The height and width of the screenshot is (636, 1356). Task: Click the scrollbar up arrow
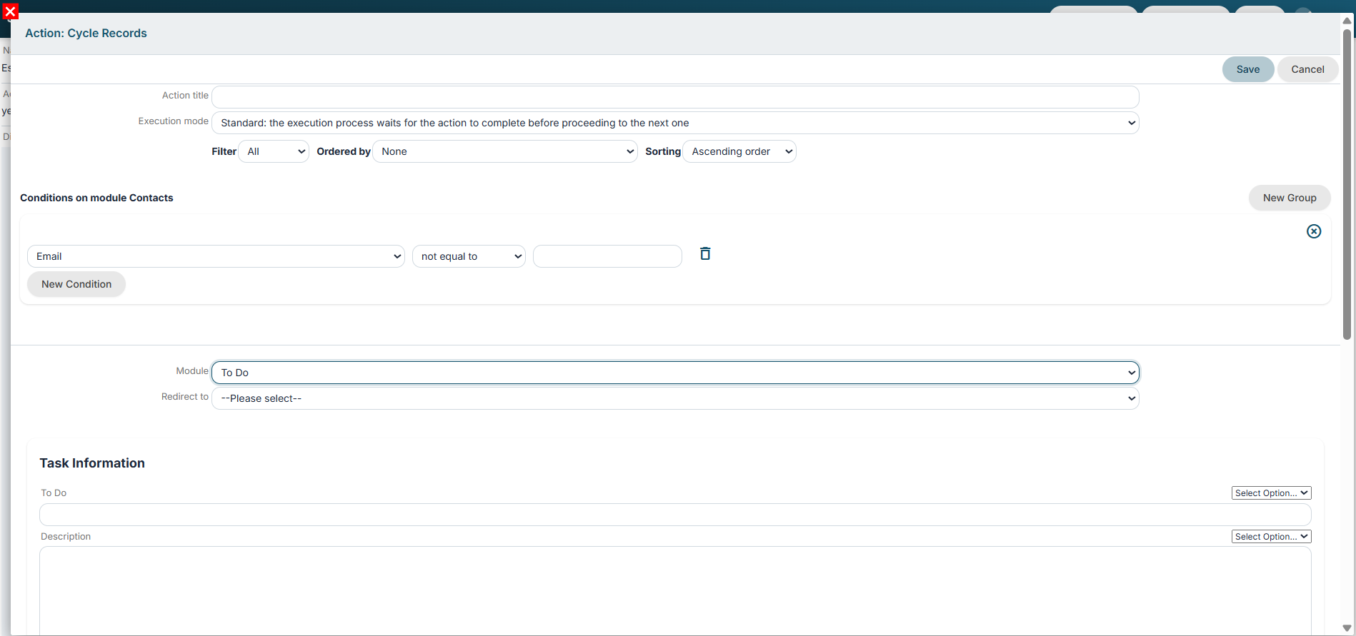pyautogui.click(x=1347, y=21)
